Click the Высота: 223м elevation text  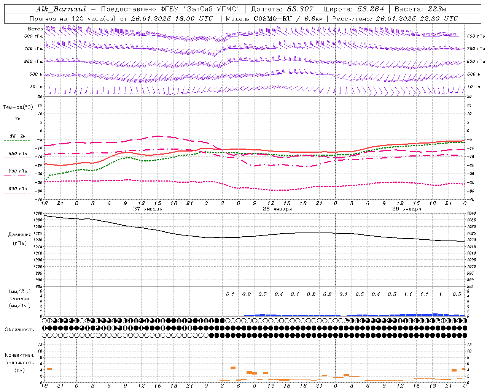pos(420,9)
